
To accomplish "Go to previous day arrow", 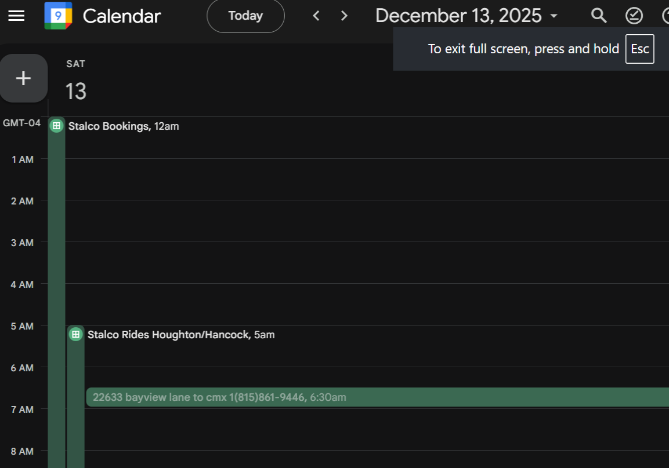I will tap(316, 16).
